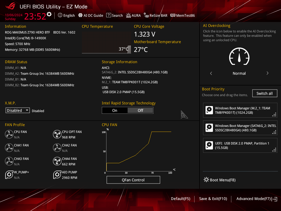Image resolution: width=281 pixels, height=211 pixels.
Task: Click the CPU Core Voltage value 1.323 V
Action: [145, 34]
